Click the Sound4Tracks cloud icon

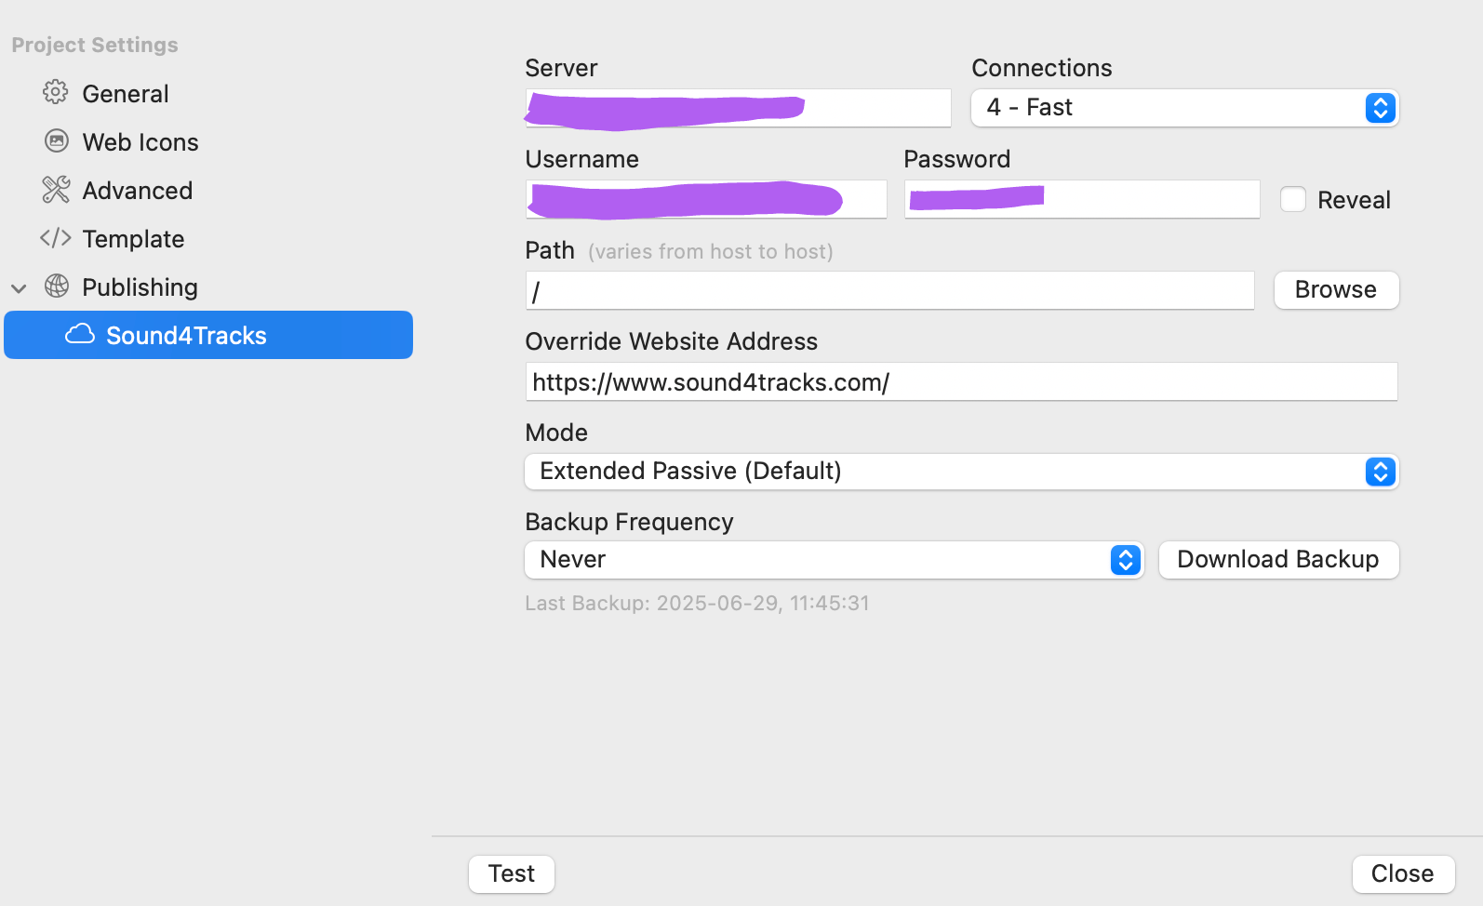[x=80, y=335]
